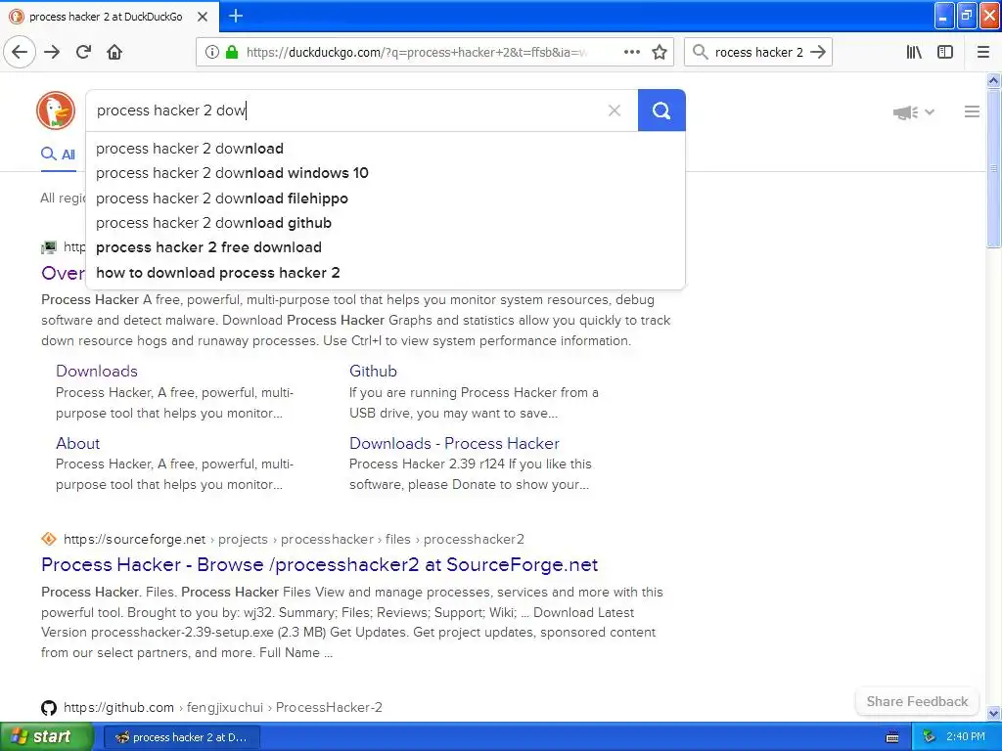
Task: Open page actions three-dot menu
Action: [632, 52]
